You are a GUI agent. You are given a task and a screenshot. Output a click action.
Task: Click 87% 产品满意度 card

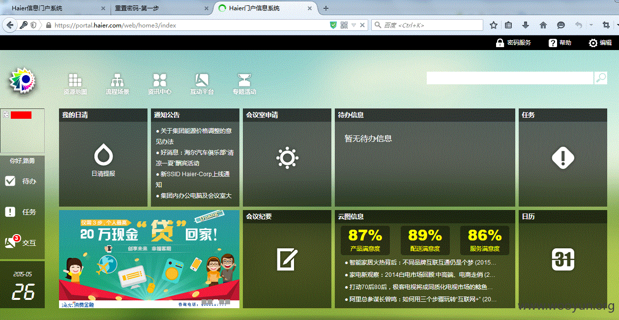[365, 240]
